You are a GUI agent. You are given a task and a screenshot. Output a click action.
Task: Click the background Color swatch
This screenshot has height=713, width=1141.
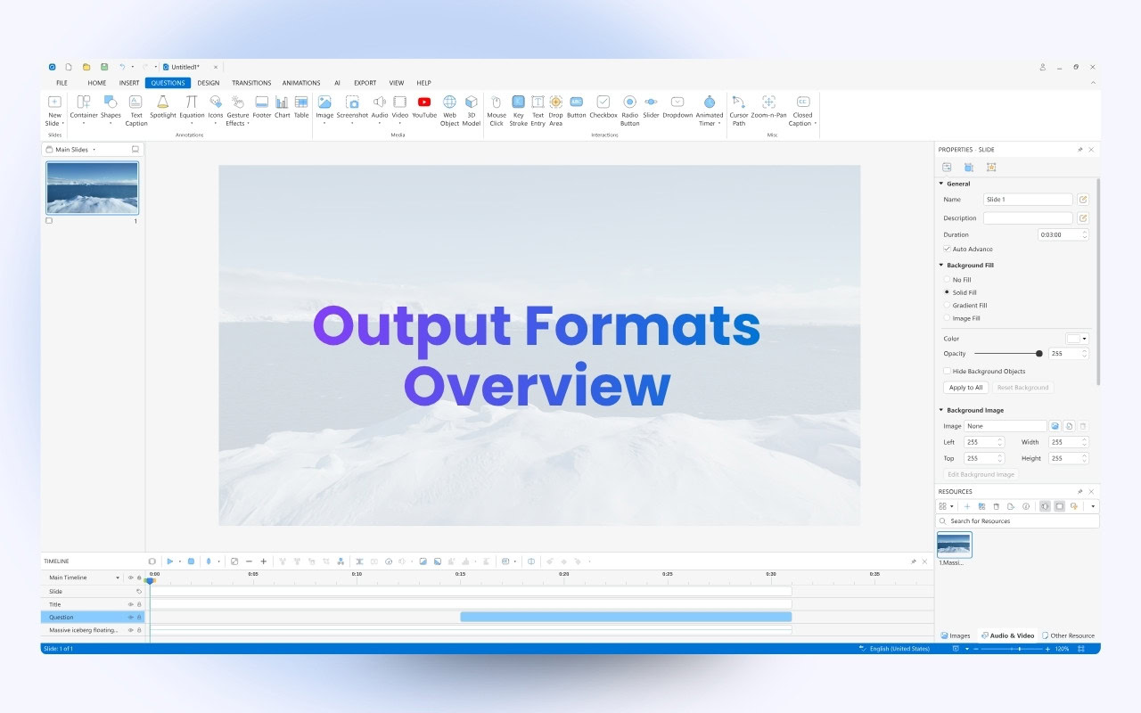click(1073, 339)
